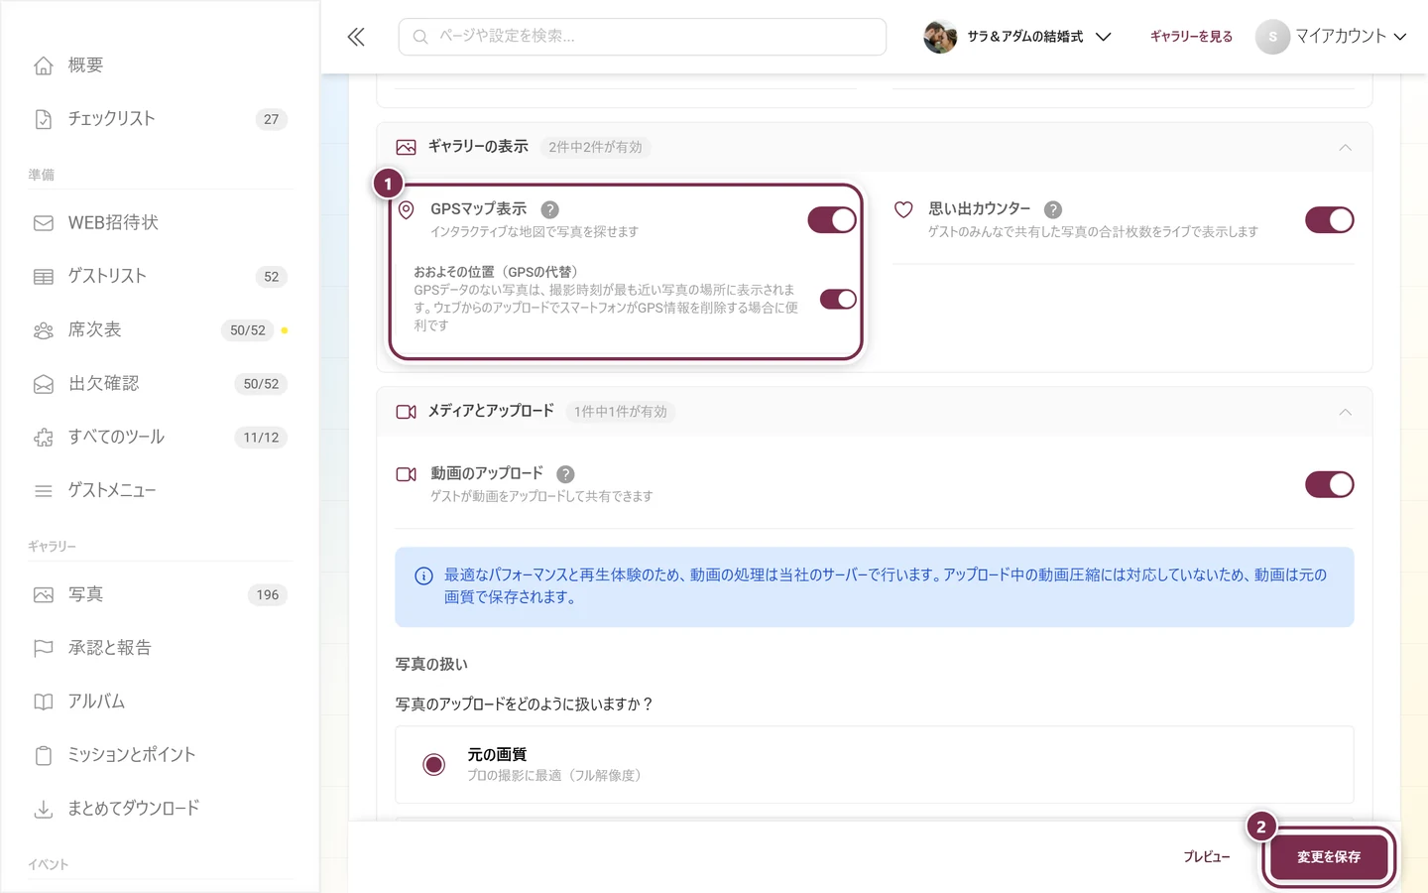Click the home icon beside 概要
This screenshot has height=893, width=1428.
(x=44, y=65)
